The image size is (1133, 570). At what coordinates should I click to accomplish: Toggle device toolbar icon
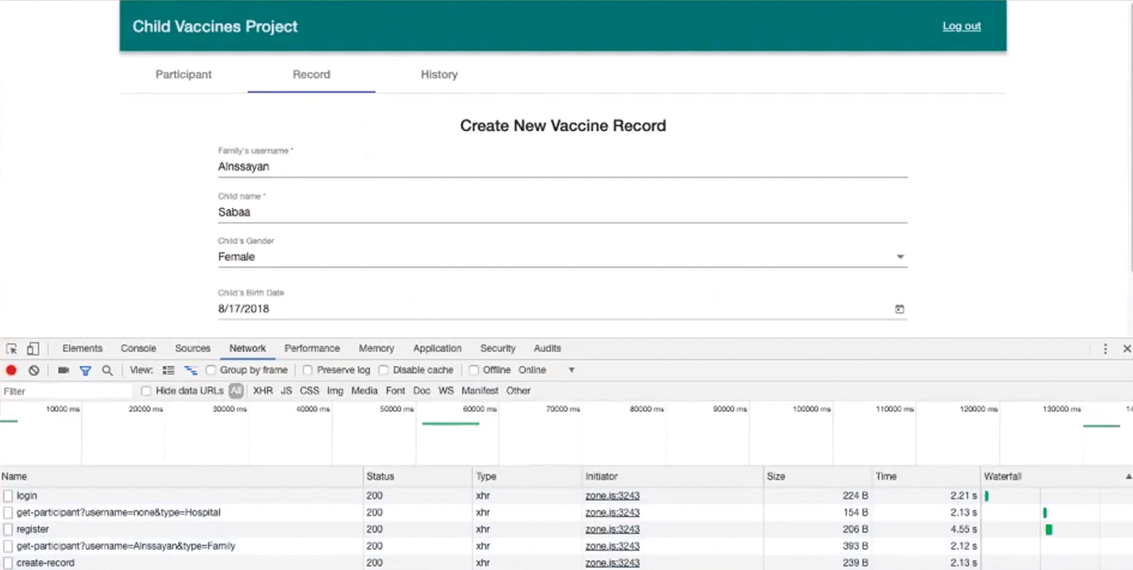(x=33, y=348)
